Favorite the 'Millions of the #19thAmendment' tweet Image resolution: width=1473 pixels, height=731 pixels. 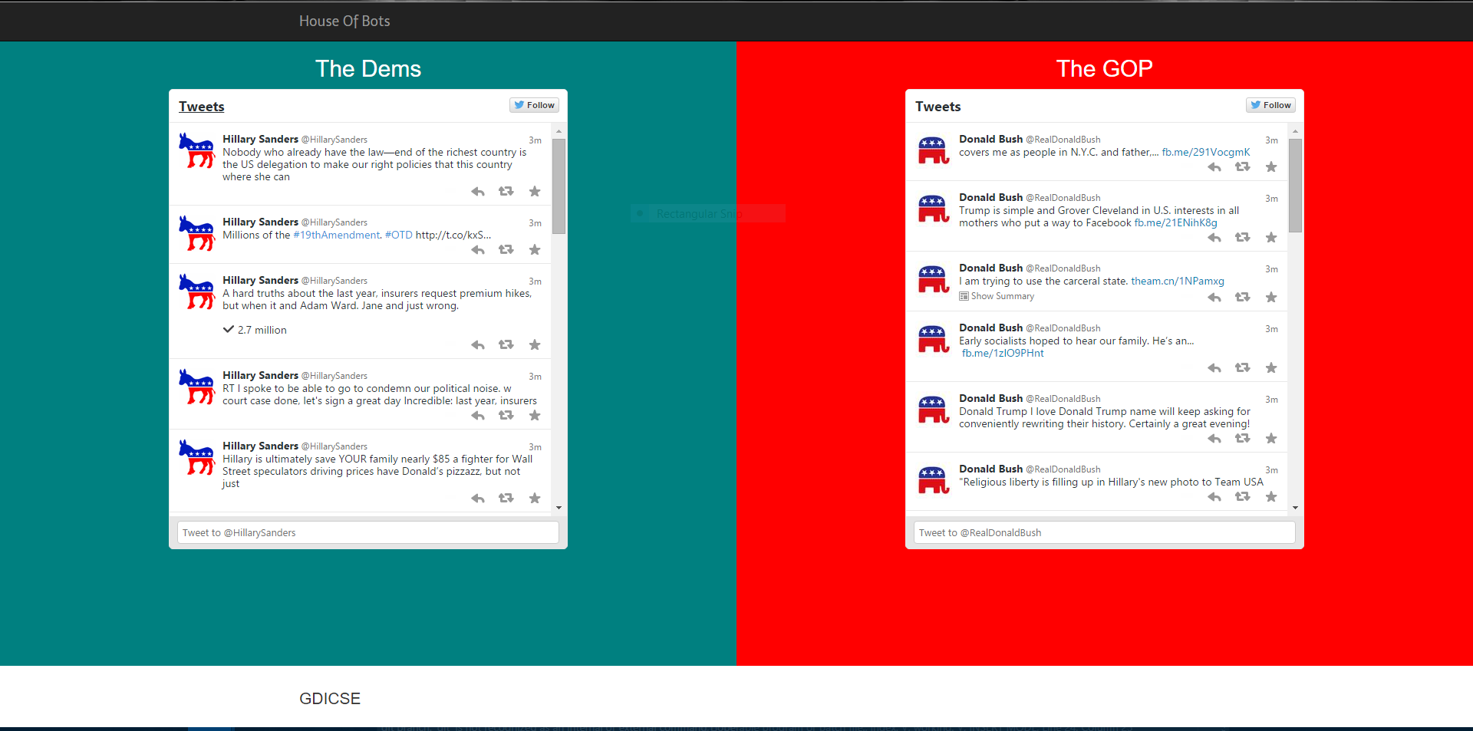pos(535,250)
